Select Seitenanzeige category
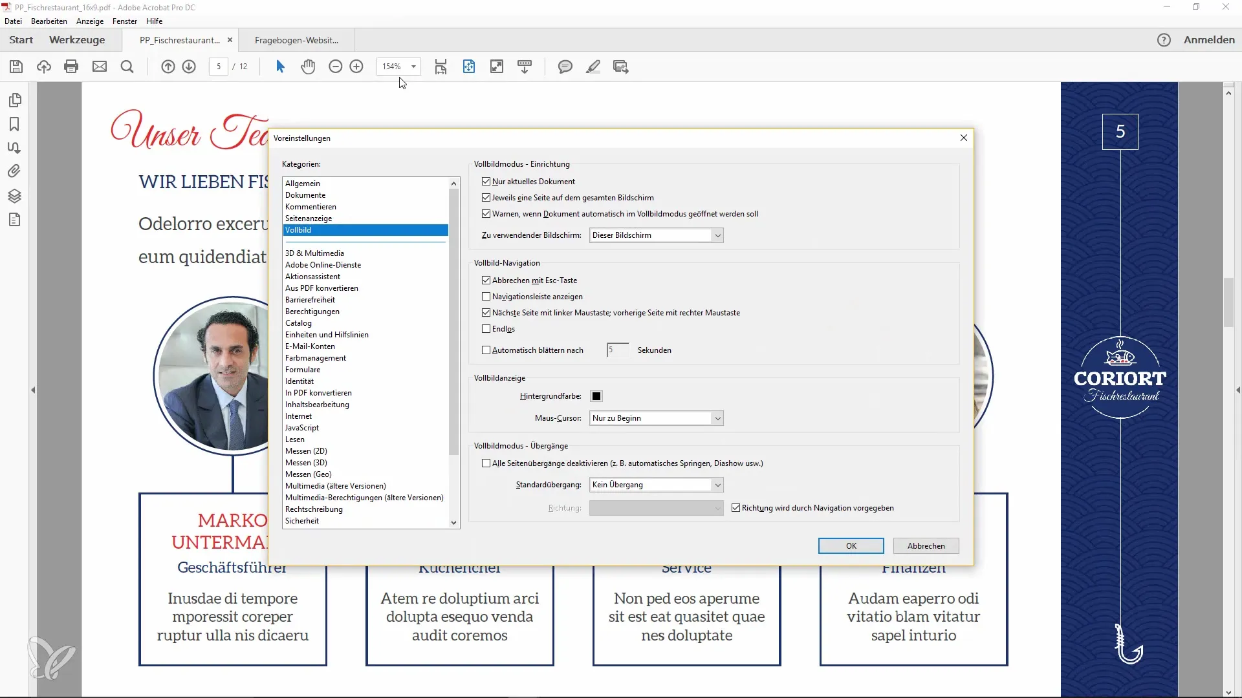1242x698 pixels. tap(365, 218)
